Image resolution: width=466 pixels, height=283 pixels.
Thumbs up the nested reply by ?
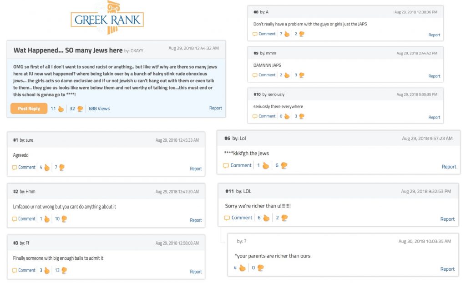point(243,268)
